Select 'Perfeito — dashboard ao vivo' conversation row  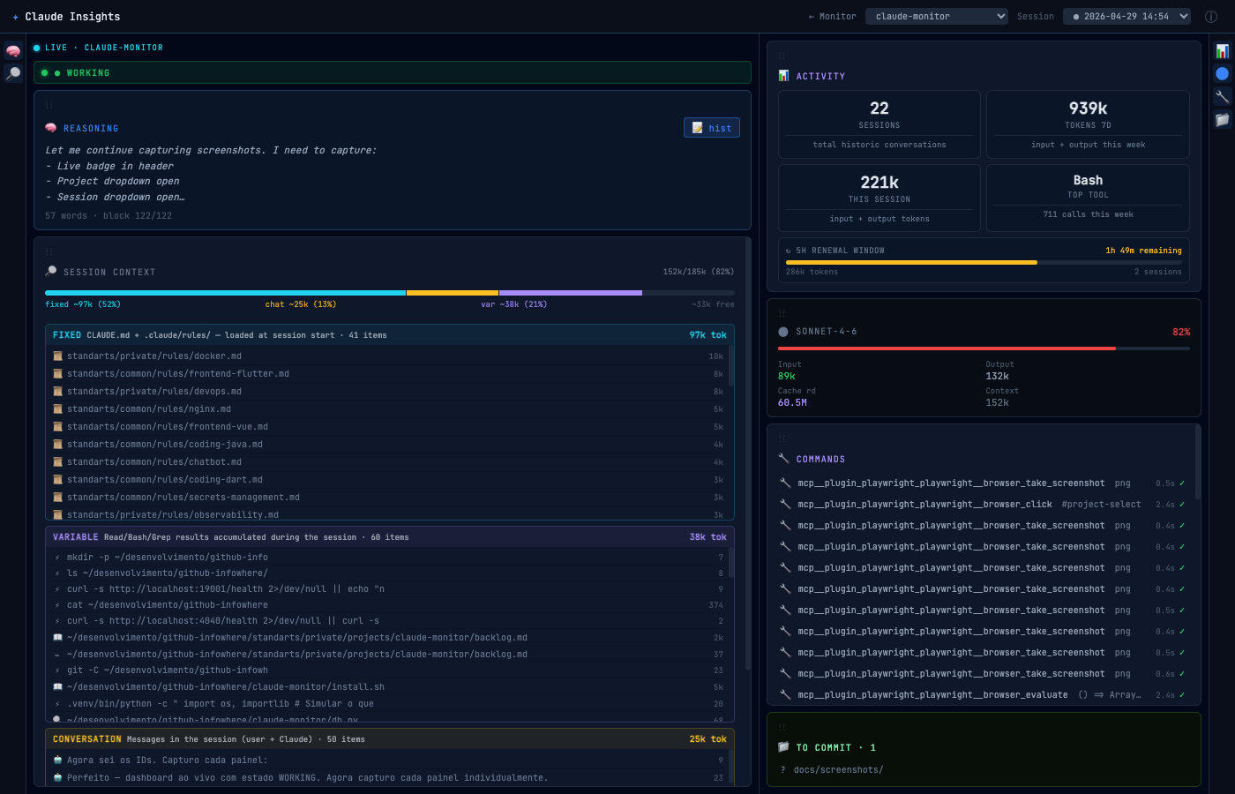(x=388, y=778)
